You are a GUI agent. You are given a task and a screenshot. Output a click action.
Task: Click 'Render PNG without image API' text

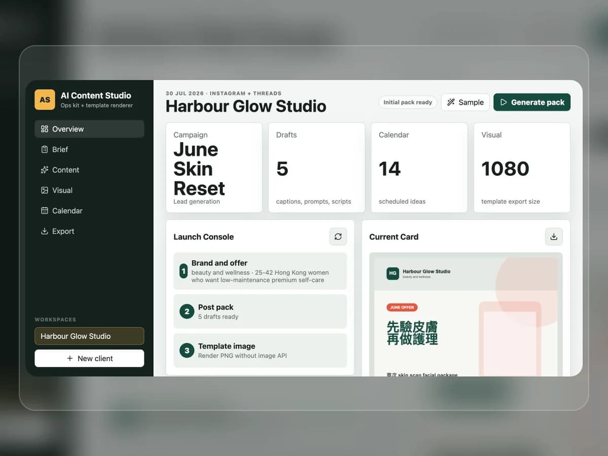click(242, 356)
